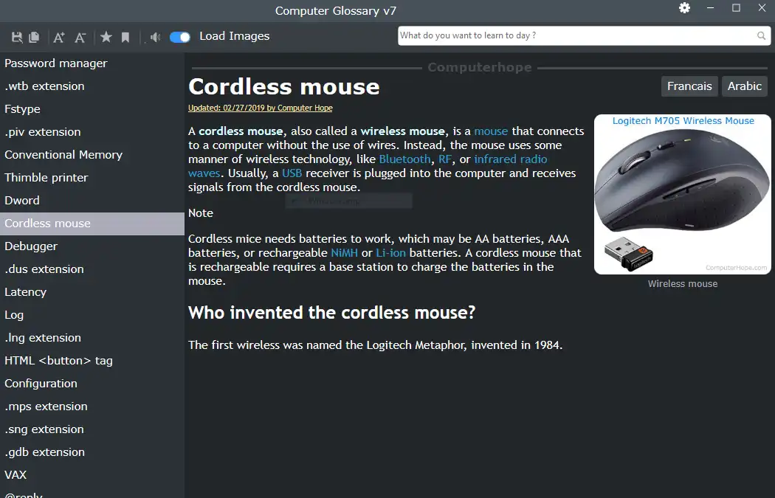Add the article to favorites with star
The width and height of the screenshot is (775, 498).
pyautogui.click(x=106, y=37)
